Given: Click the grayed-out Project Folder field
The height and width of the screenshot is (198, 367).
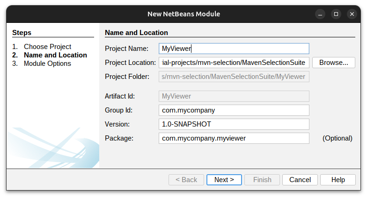Looking at the screenshot, I should 234,77.
